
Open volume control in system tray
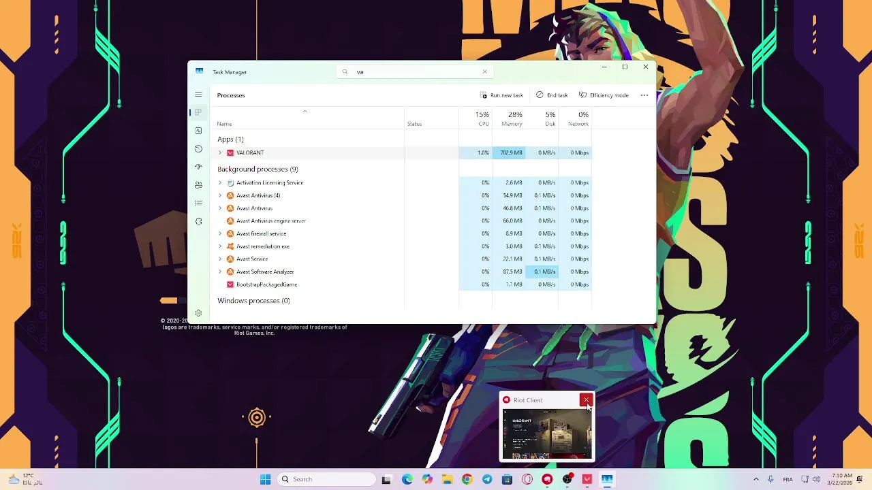point(816,479)
